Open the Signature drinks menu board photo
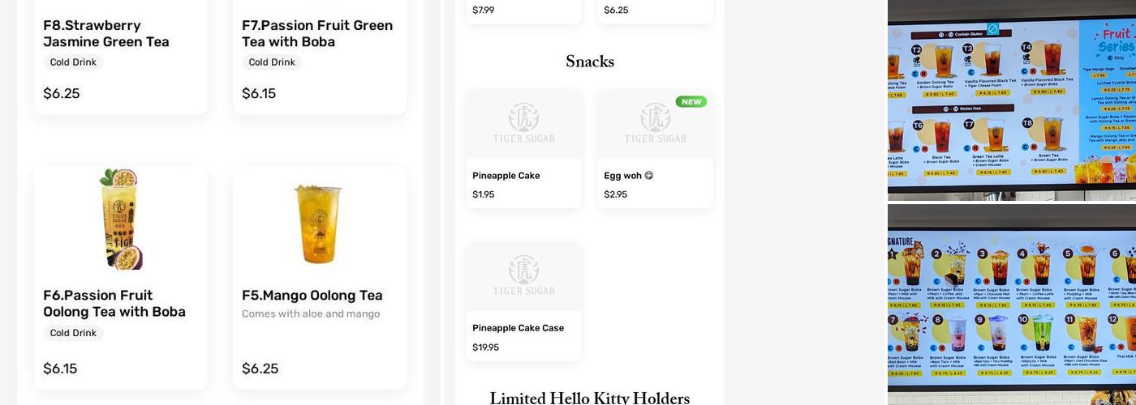 1012,304
